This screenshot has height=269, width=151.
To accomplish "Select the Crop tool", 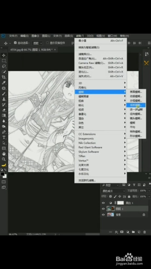I will pyautogui.click(x=4, y=77).
